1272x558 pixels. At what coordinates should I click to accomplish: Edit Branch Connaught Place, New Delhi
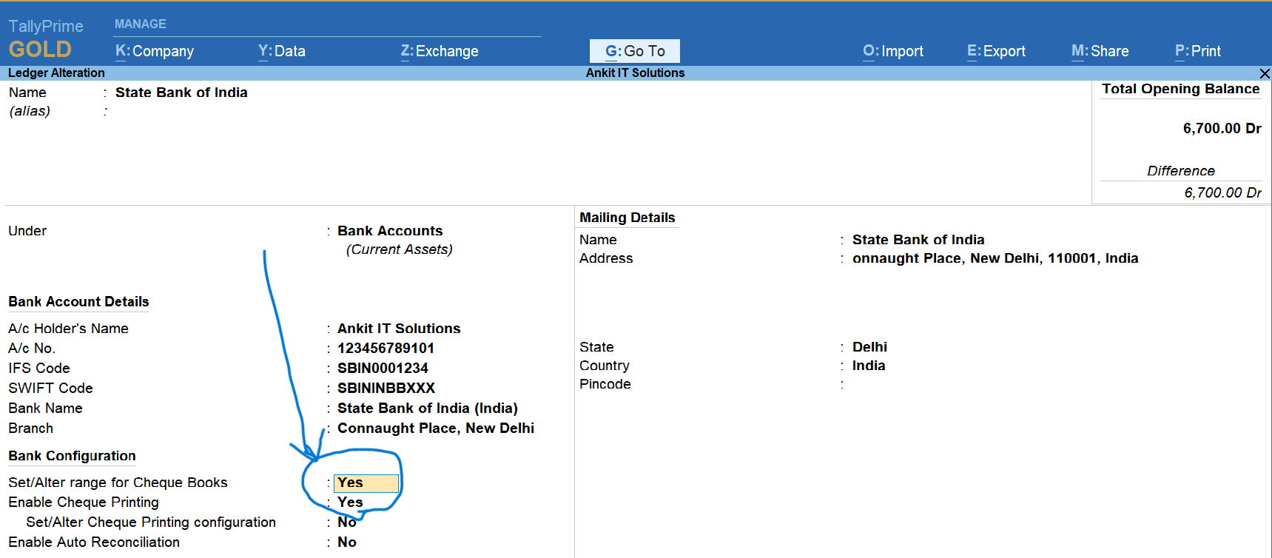[436, 428]
